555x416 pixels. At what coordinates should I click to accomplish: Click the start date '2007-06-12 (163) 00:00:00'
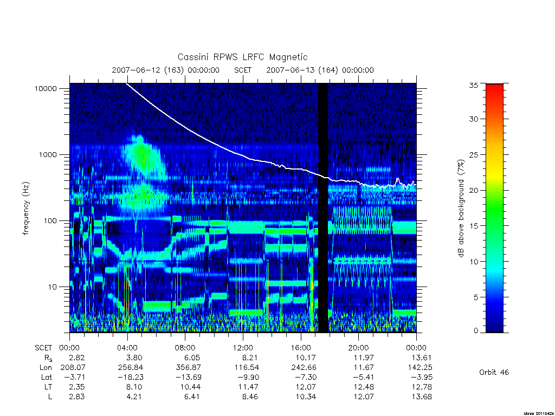pos(166,70)
